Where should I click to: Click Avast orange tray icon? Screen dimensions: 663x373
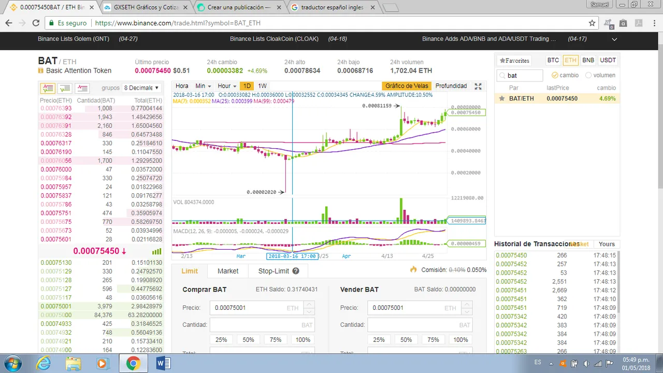(564, 363)
